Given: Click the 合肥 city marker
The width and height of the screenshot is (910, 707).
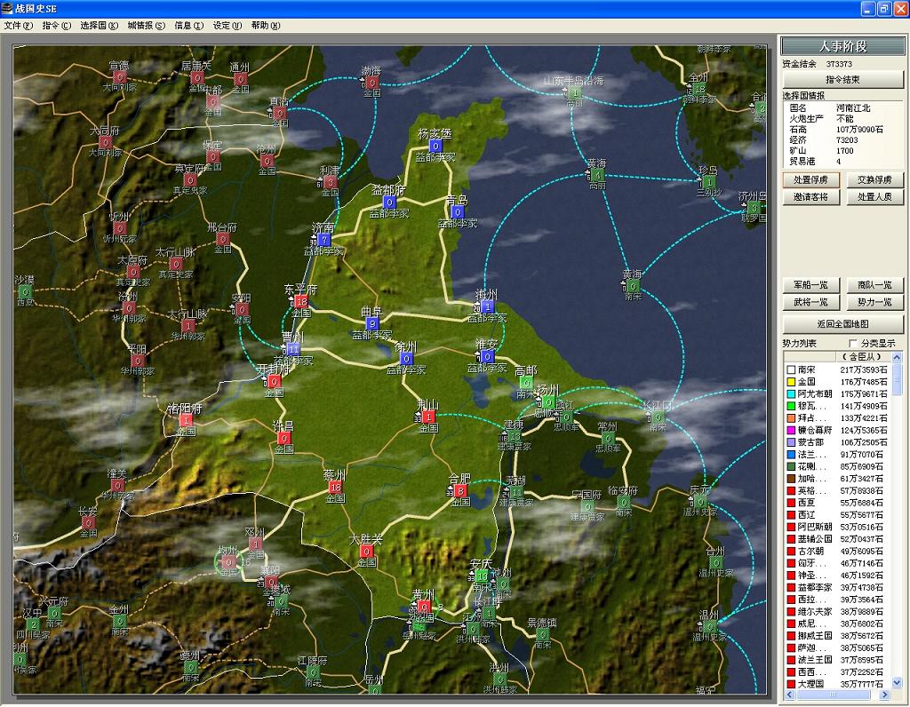Looking at the screenshot, I should (459, 490).
